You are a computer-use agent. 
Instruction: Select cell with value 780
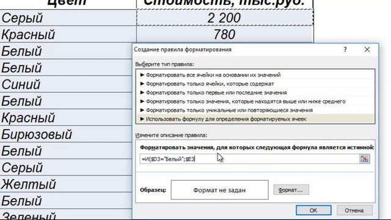225,34
